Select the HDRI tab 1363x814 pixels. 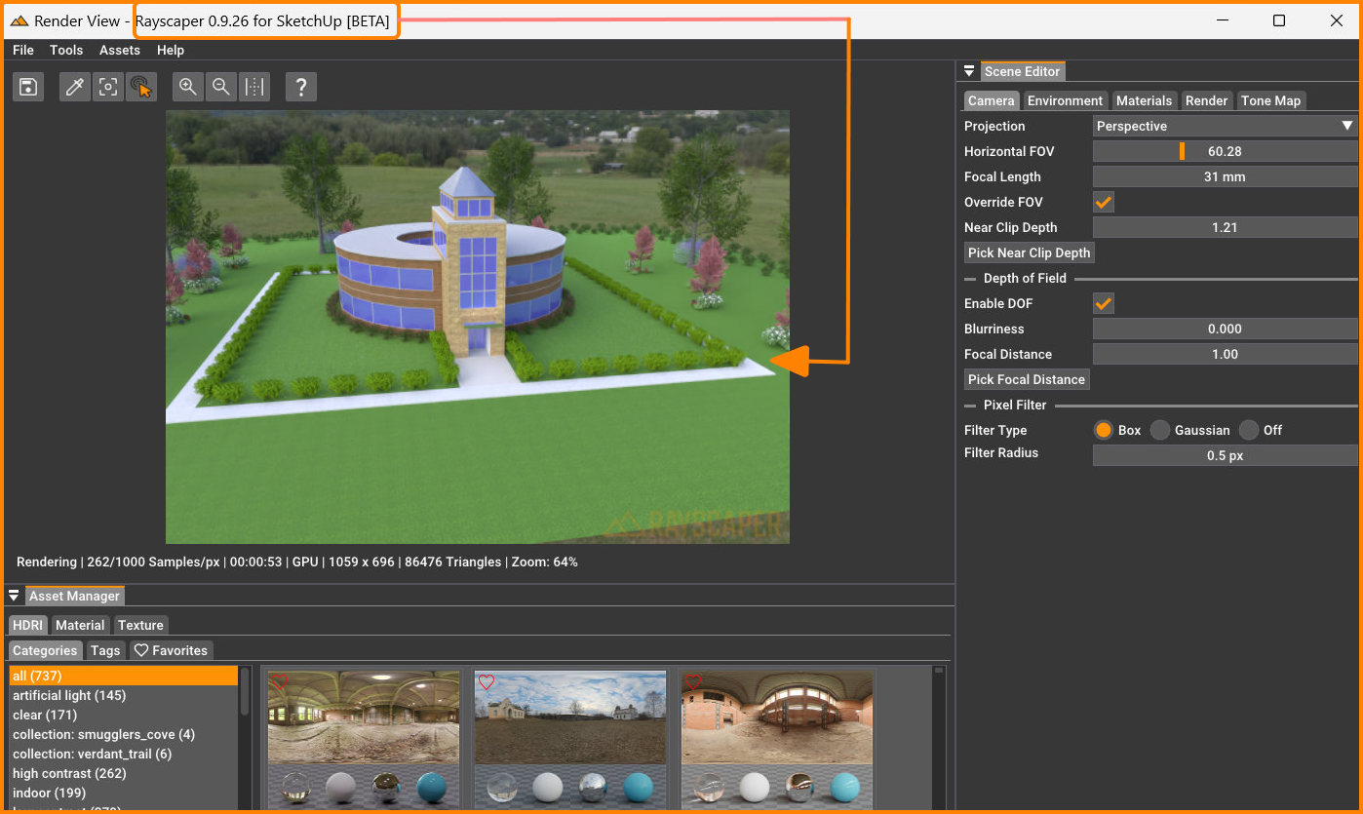coord(28,625)
